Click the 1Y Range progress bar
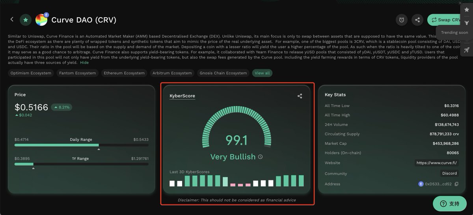The width and height of the screenshot is (473, 215). (82, 164)
